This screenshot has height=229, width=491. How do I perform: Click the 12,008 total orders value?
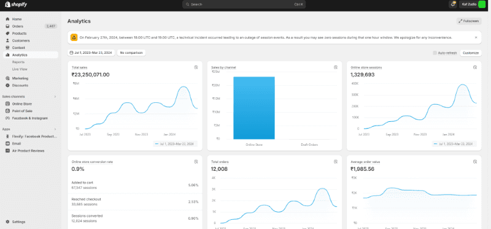(220, 169)
